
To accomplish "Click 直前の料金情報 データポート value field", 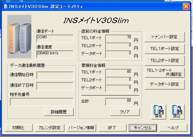I will pyautogui.click(x=118, y=54).
